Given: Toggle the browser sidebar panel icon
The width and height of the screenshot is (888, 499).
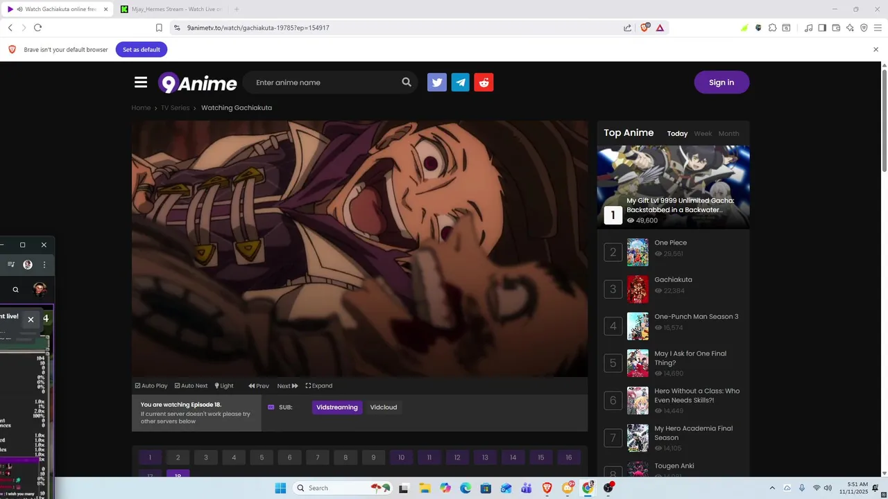Looking at the screenshot, I should 822,28.
